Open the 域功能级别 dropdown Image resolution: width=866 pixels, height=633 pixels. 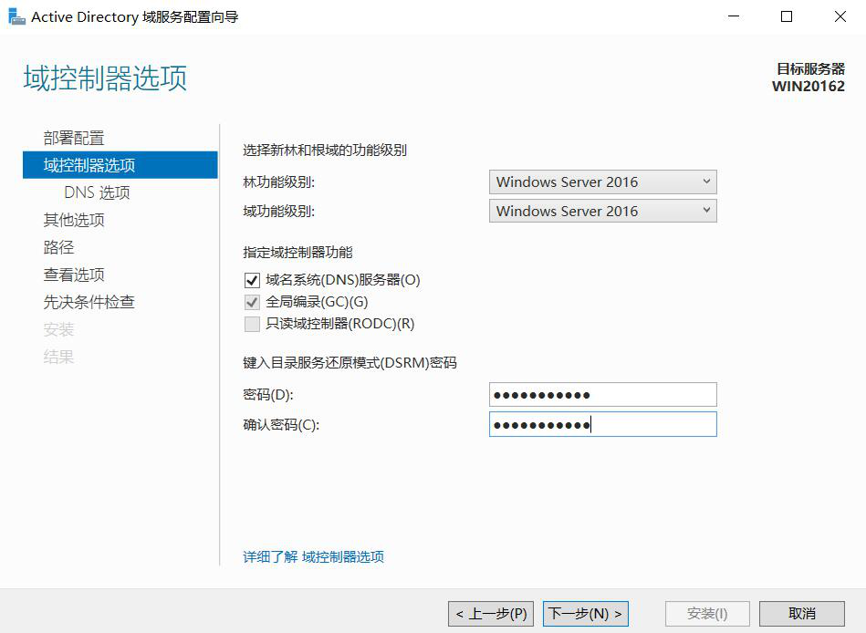pyautogui.click(x=602, y=211)
